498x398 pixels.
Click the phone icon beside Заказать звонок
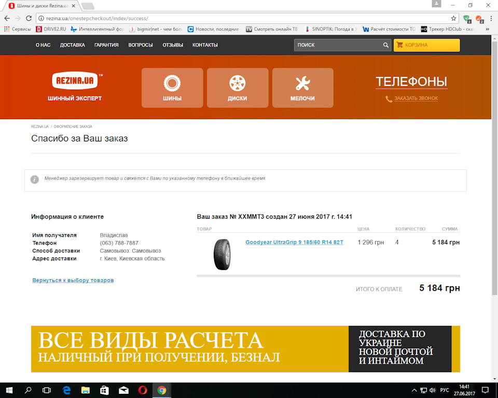coord(389,98)
